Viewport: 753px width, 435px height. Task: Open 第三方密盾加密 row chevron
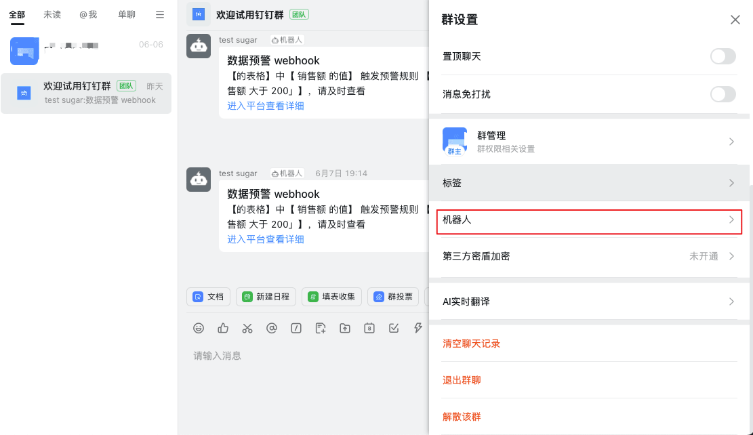(731, 256)
